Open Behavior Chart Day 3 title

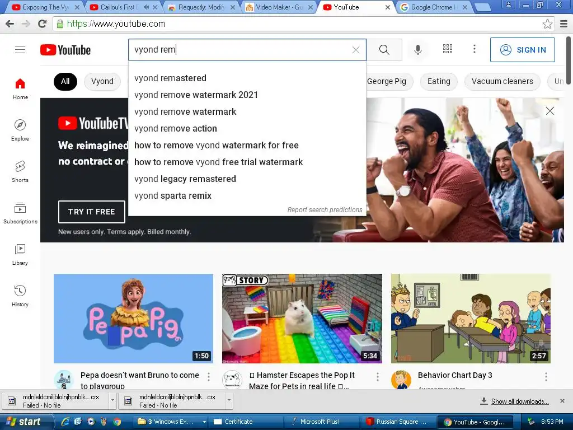click(455, 375)
